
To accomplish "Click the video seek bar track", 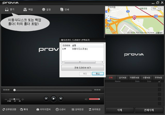I will point(53,90).
